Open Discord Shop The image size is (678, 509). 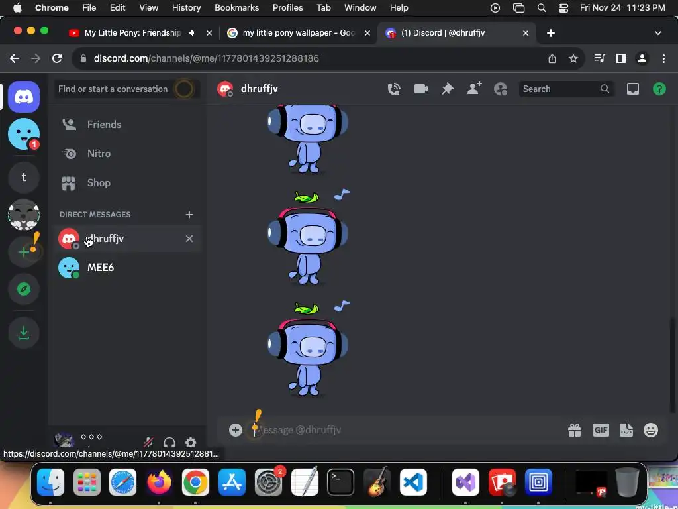126,183
